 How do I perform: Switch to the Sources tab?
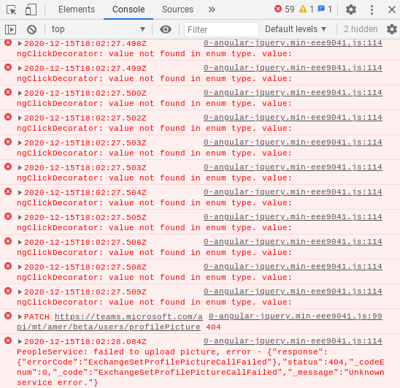point(177,9)
